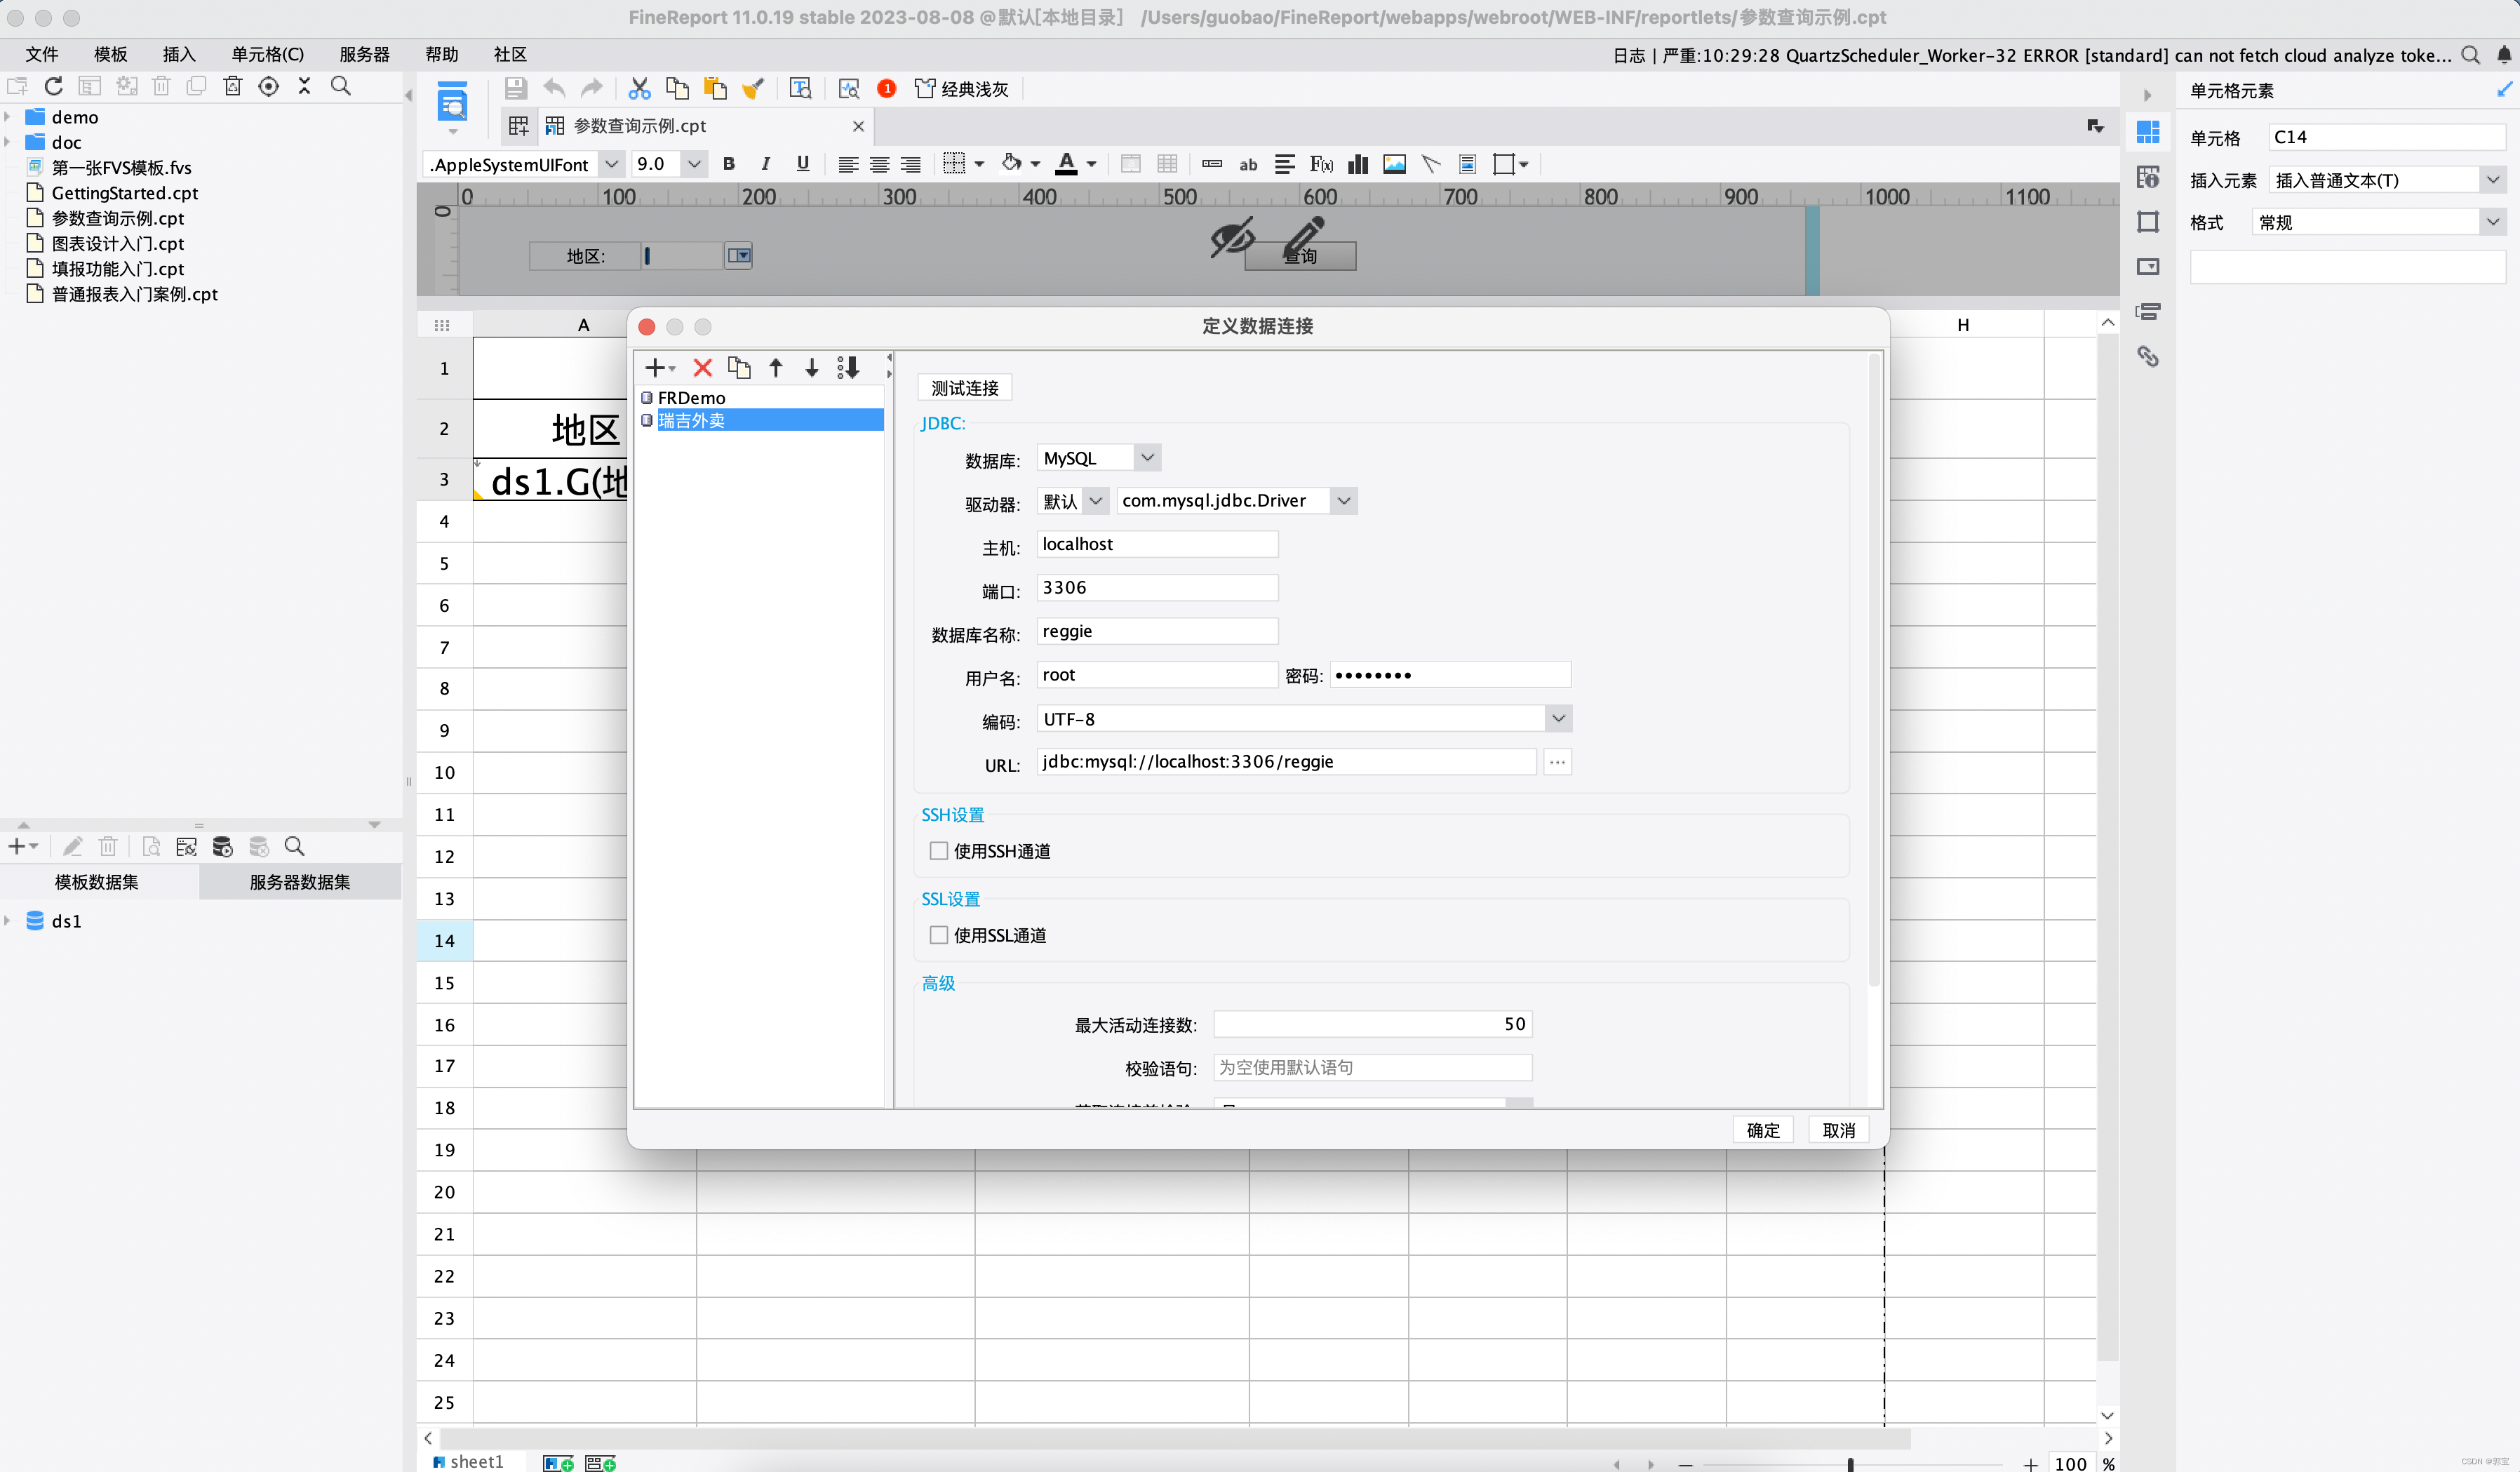Screen dimensions: 2520x1472
Task: Click the Insert chart icon
Action: click(1358, 164)
